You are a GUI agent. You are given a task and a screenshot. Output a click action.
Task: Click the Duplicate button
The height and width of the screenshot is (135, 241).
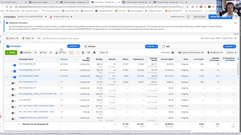26,52
